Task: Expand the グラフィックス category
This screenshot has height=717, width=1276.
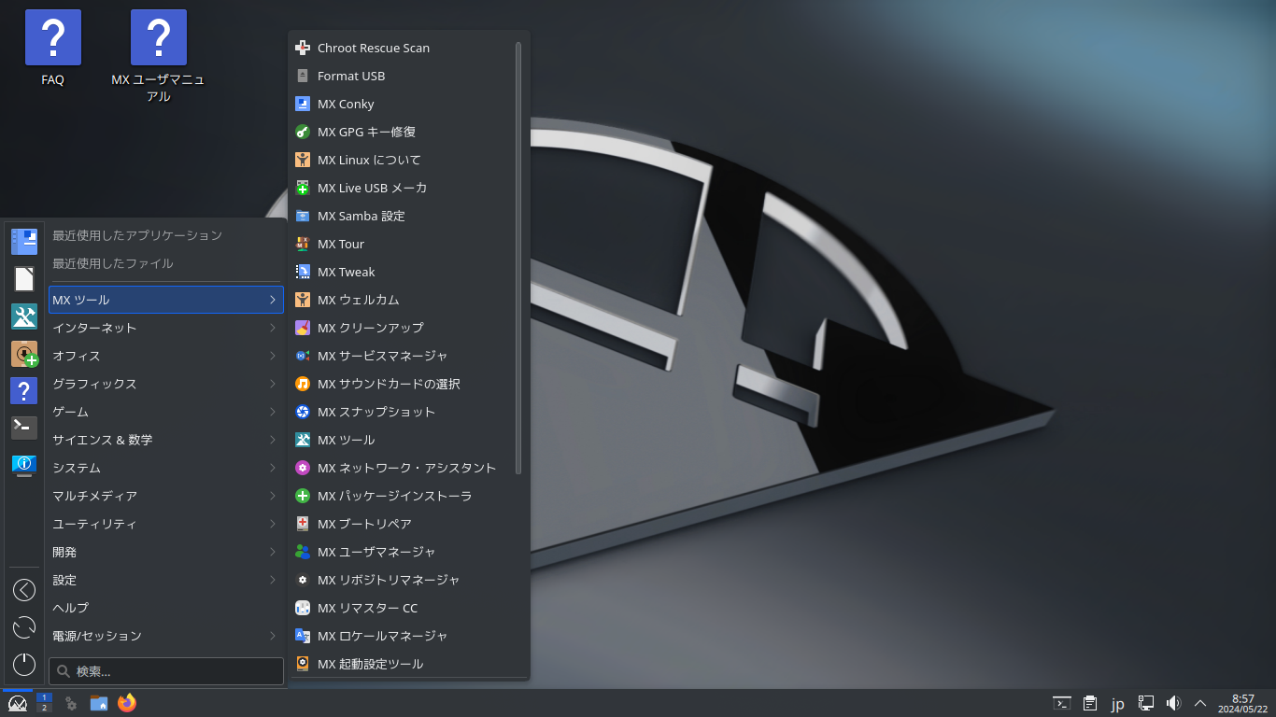Action: point(166,384)
